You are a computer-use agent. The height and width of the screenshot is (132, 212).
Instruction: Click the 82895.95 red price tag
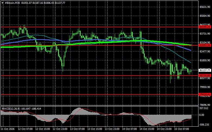tap(205, 45)
